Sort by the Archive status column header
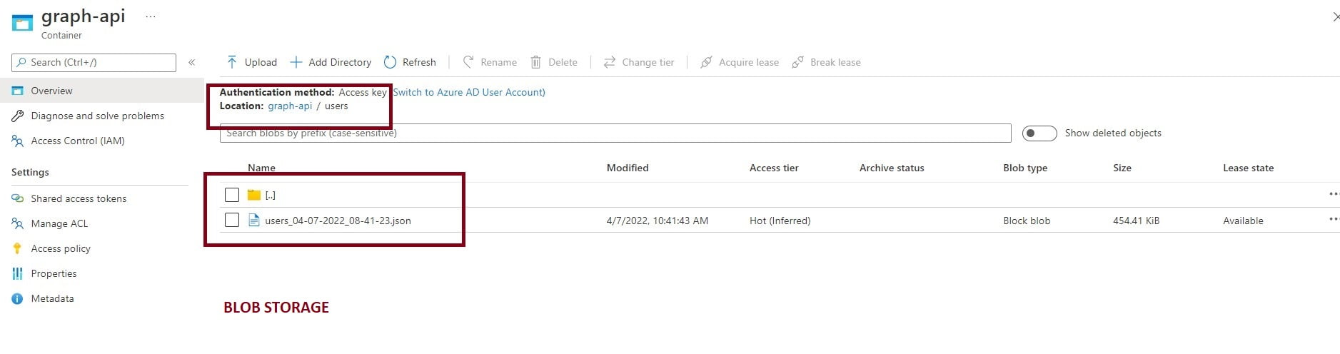The height and width of the screenshot is (354, 1340). (x=892, y=168)
